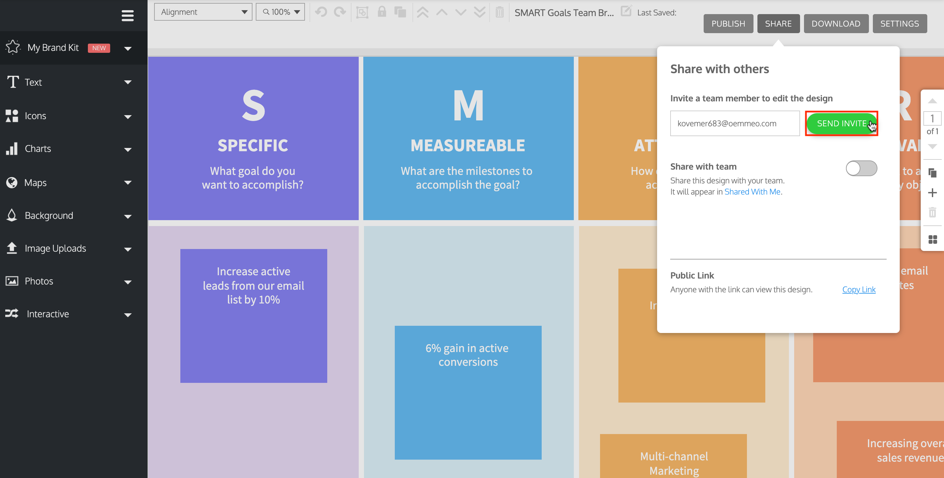Click the invite email input field

click(x=735, y=123)
